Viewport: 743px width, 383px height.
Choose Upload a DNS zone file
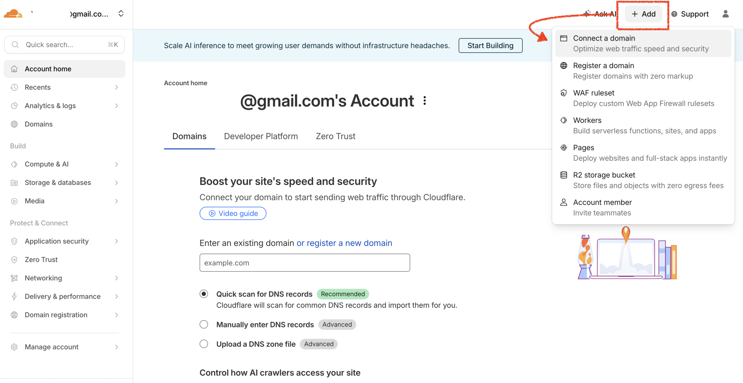click(204, 344)
